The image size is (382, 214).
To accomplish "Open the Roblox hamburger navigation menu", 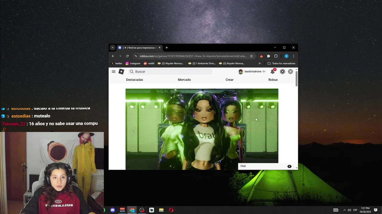I will (x=113, y=72).
